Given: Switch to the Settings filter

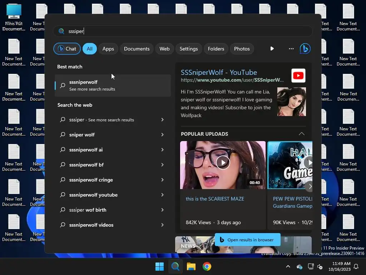Looking at the screenshot, I should pos(189,49).
